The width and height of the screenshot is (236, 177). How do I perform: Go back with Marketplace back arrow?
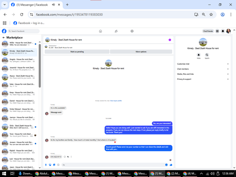[x=4, y=38]
